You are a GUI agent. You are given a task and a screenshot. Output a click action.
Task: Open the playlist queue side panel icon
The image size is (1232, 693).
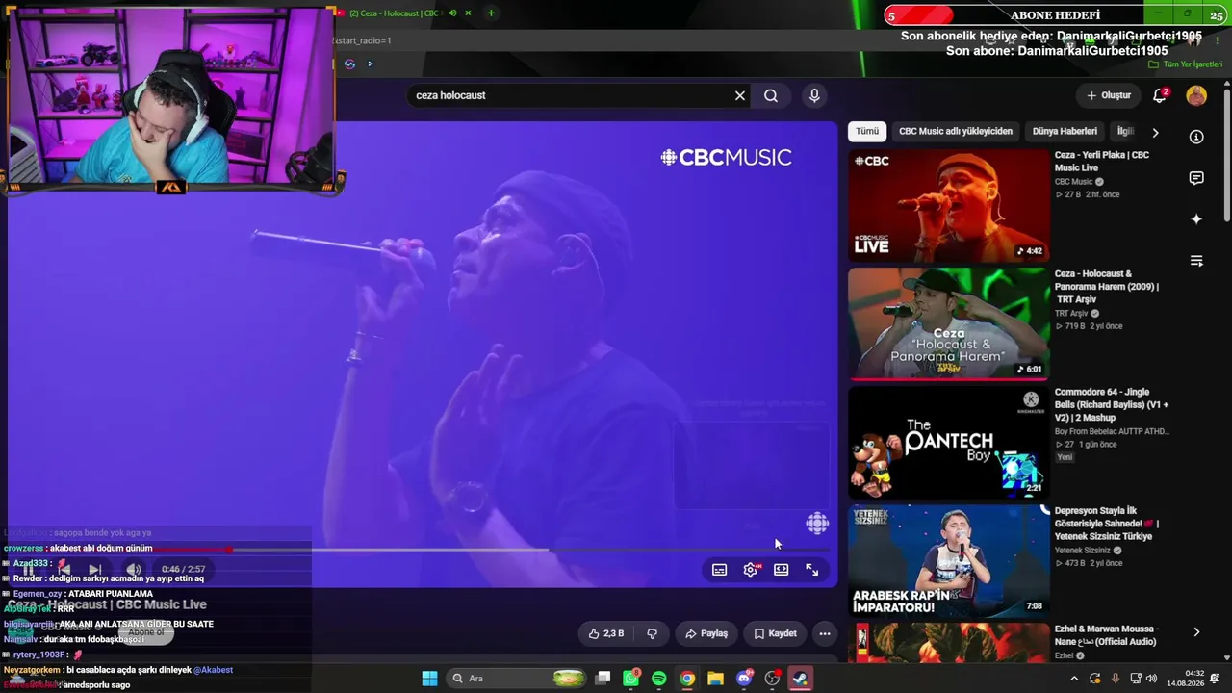[1196, 261]
